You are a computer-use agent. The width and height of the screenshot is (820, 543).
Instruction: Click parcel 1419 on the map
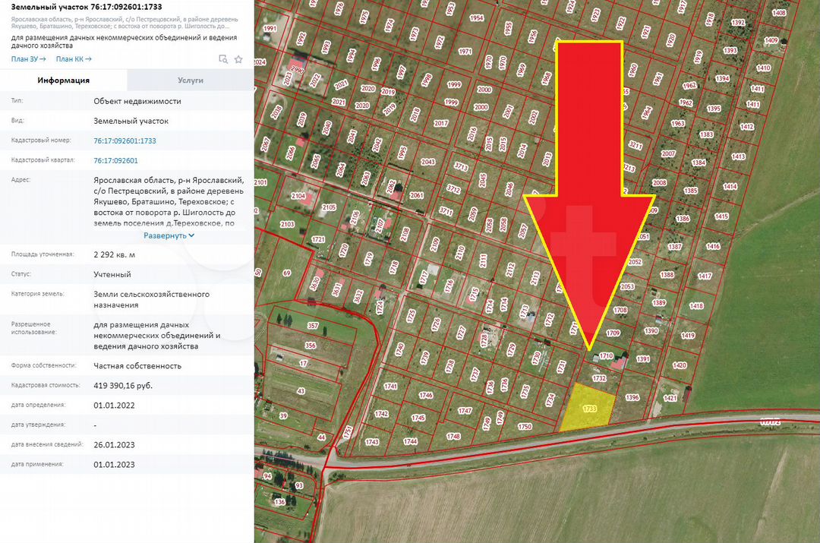pyautogui.click(x=688, y=336)
